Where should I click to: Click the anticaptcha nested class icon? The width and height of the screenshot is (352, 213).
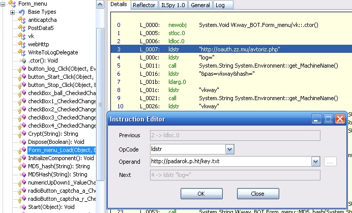pyautogui.click(x=22, y=20)
